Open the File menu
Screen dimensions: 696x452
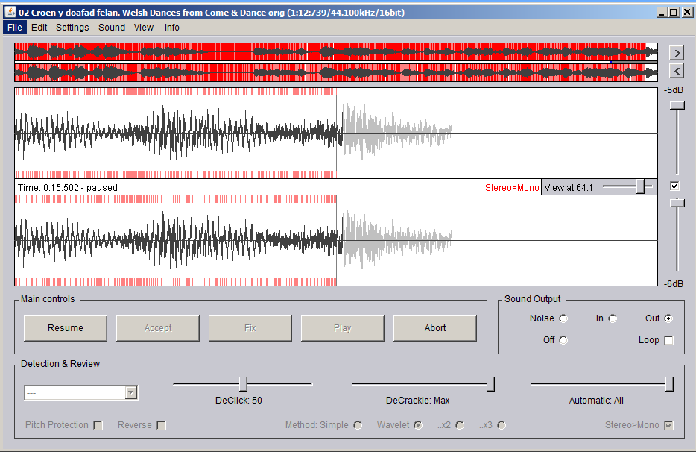15,28
